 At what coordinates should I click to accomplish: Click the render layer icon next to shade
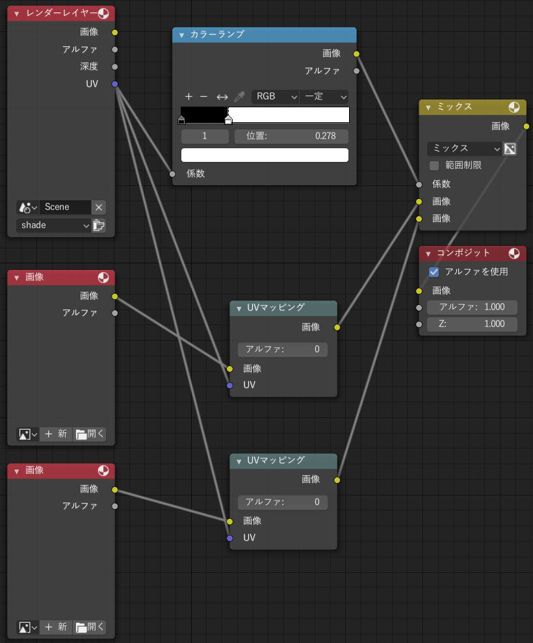pos(99,225)
